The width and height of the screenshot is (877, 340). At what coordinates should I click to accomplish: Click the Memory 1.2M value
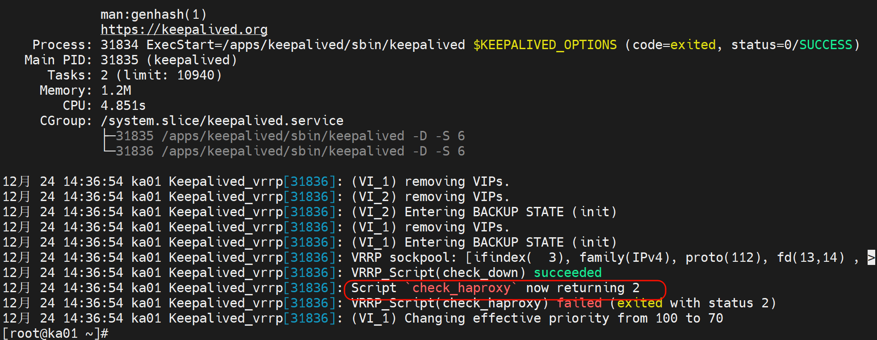coord(116,90)
